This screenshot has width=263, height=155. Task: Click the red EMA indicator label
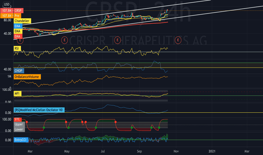tap(18, 36)
